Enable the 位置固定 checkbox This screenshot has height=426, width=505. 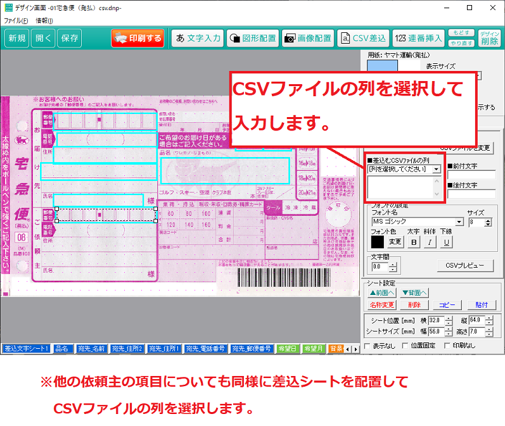click(405, 346)
